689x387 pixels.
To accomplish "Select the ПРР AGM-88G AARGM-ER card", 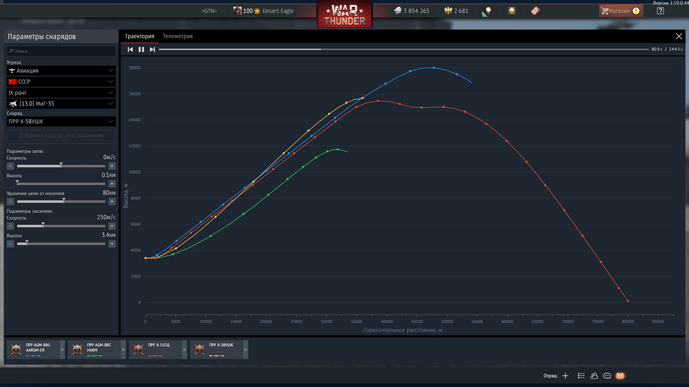I will (x=33, y=350).
